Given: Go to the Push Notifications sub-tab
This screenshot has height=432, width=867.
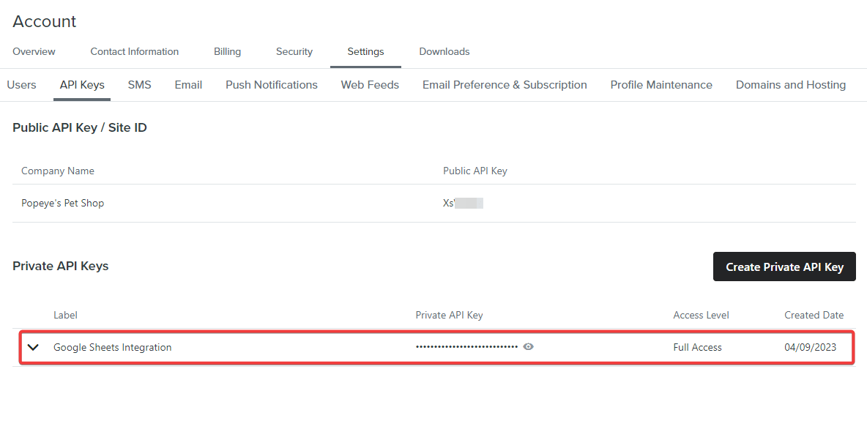Looking at the screenshot, I should click(272, 85).
